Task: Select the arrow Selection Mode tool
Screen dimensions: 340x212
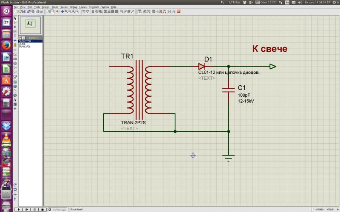Action: pos(15,18)
